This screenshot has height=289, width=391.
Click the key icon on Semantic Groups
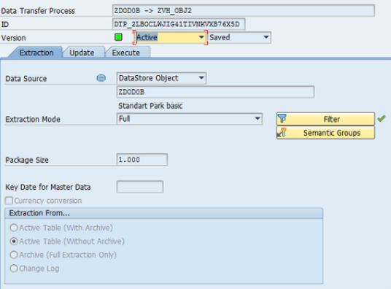pyautogui.click(x=282, y=132)
